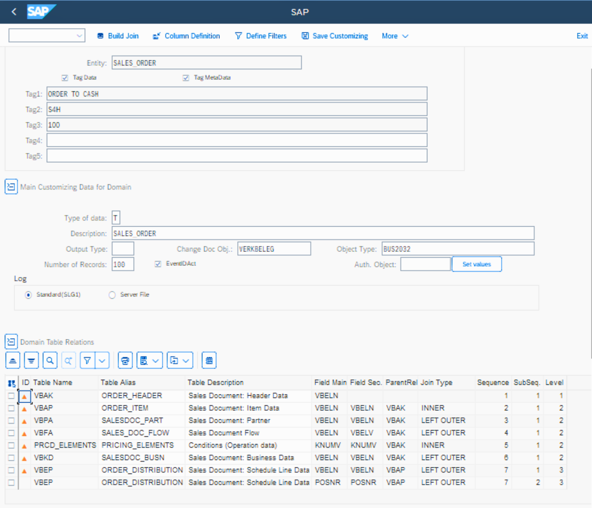Uncheck the Tag MetaData checkbox
Screen dimensions: 592x508
186,78
